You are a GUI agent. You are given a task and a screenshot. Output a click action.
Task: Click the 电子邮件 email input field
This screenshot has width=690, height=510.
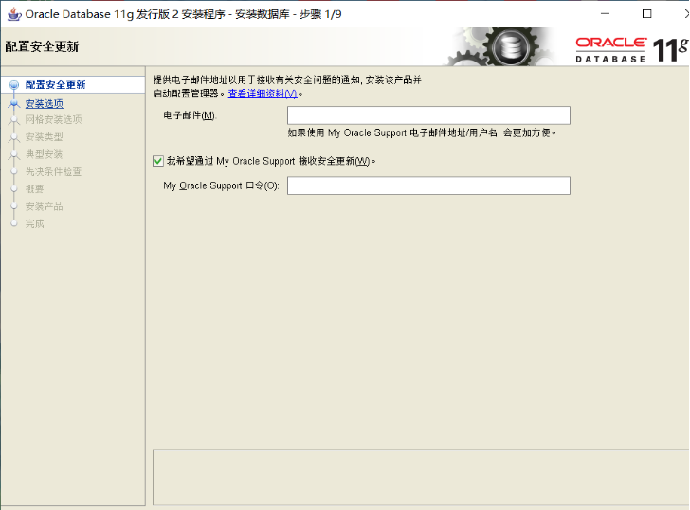428,115
